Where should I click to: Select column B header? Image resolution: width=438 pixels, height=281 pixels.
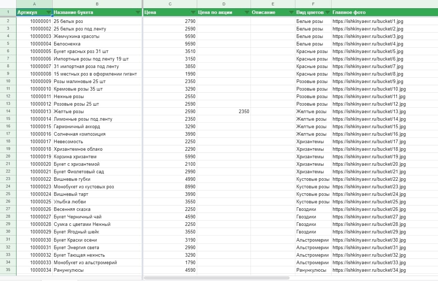tap(97, 4)
